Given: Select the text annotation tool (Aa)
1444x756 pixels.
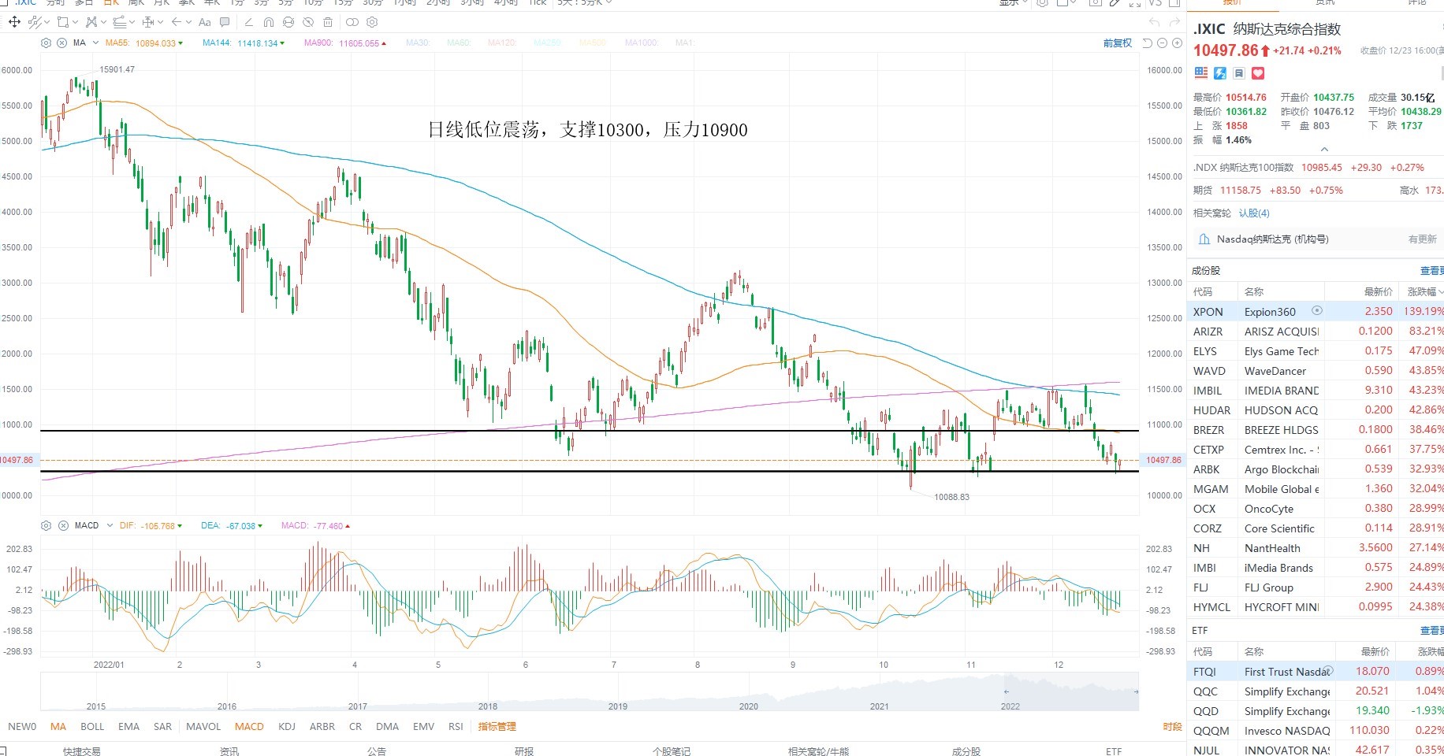Looking at the screenshot, I should pos(205,22).
